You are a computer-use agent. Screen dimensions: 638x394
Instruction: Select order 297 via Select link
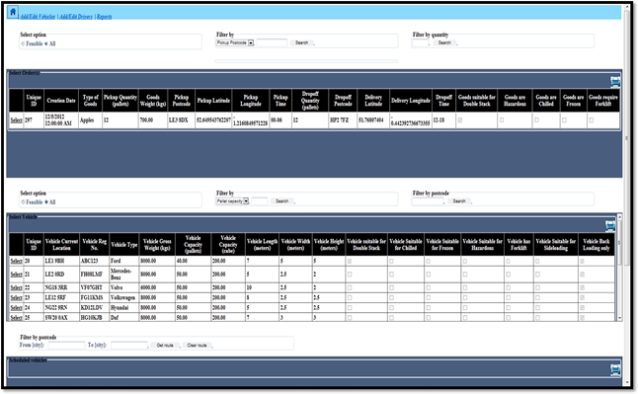16,120
